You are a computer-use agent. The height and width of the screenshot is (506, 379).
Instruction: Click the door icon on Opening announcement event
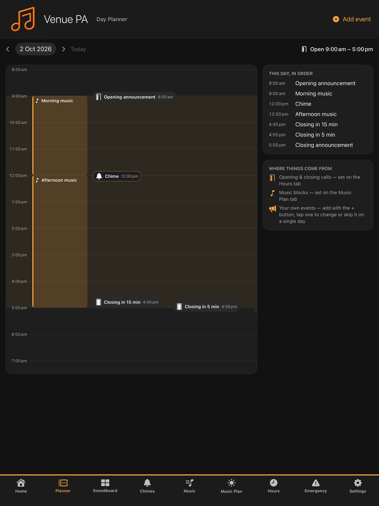coord(99,97)
